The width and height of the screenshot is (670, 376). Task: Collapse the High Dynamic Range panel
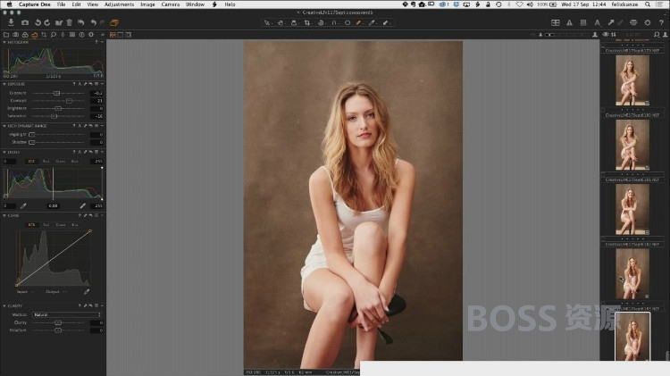point(4,126)
